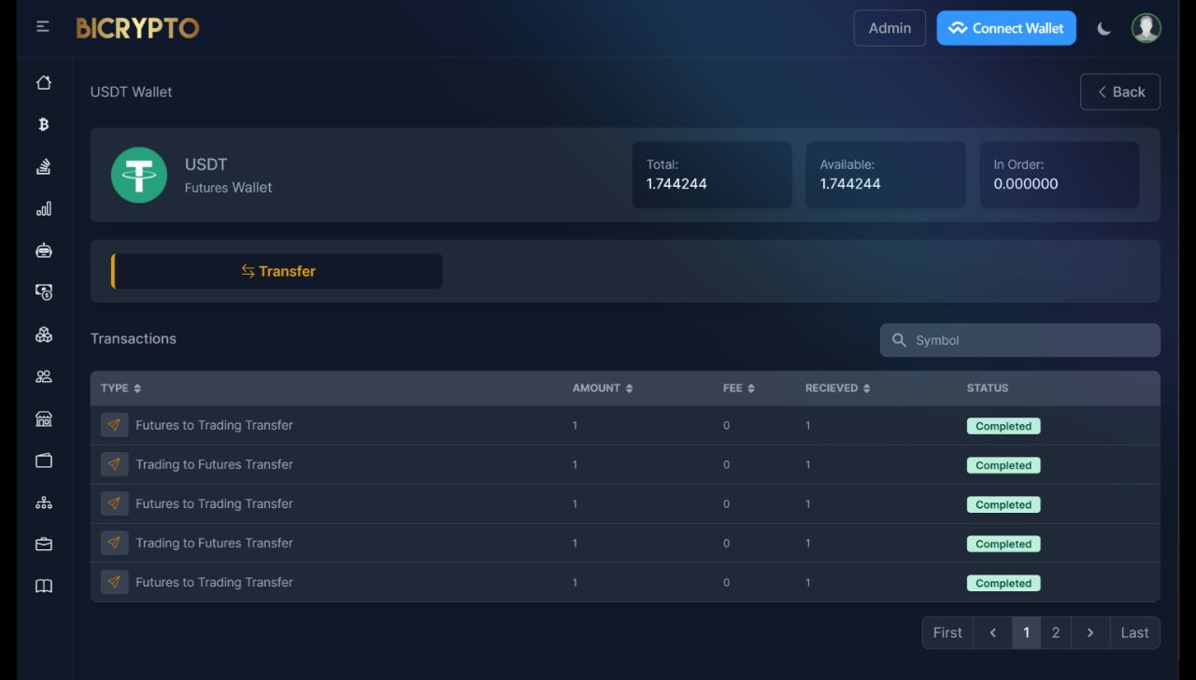Open the Dashboard home icon in sidebar
This screenshot has width=1196, height=680.
tap(43, 82)
